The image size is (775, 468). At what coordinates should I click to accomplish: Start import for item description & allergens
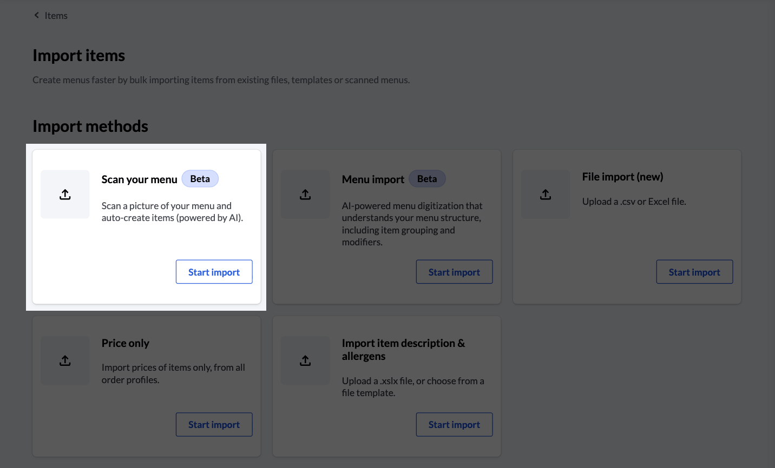click(x=454, y=425)
